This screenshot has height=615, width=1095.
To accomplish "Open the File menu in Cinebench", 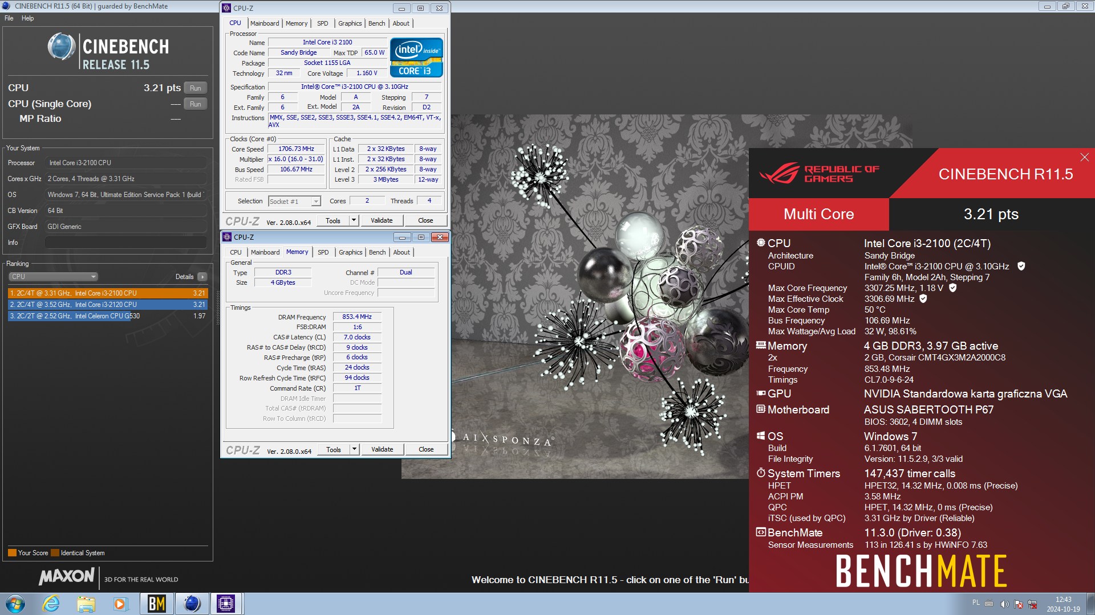I will [x=9, y=18].
